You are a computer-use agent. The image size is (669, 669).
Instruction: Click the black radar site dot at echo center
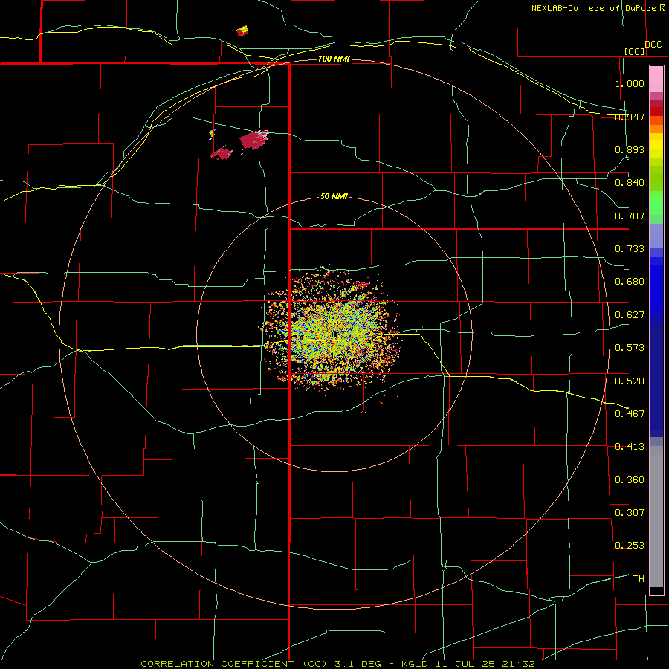[x=335, y=334]
